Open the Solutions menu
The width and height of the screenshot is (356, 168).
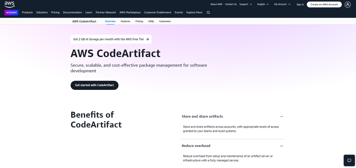pyautogui.click(x=42, y=12)
